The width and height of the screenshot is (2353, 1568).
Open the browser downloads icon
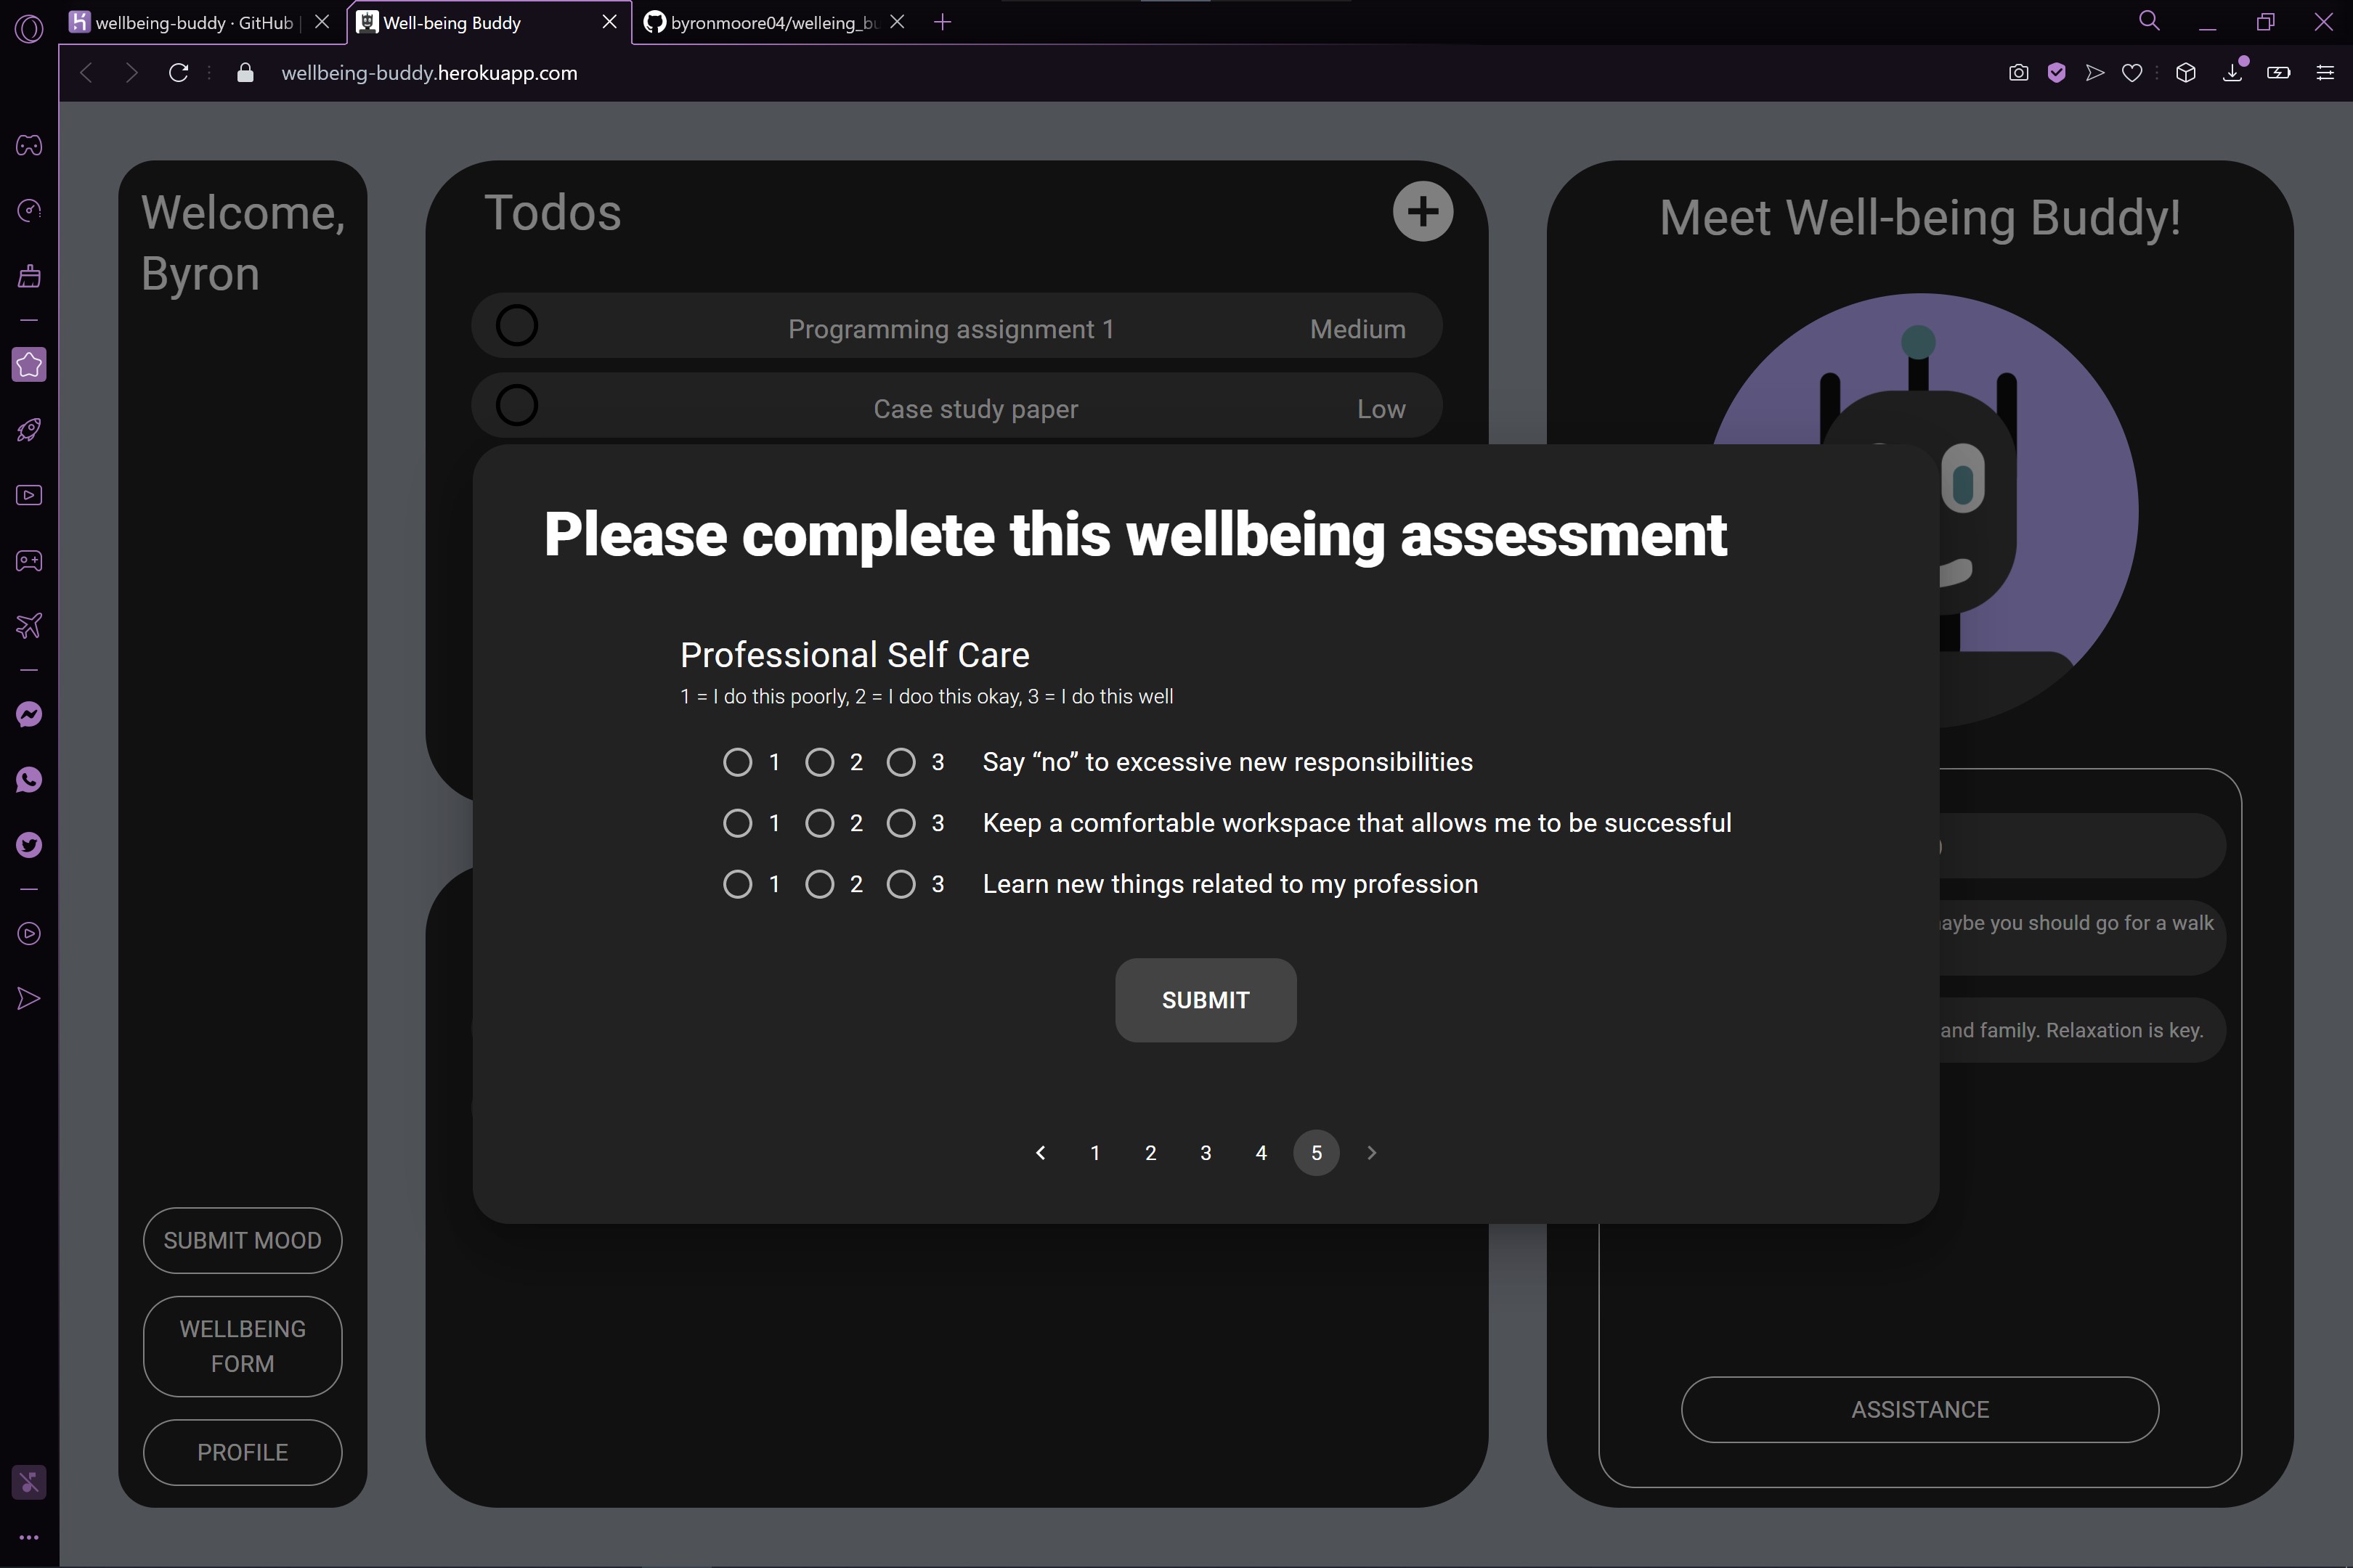[2232, 73]
